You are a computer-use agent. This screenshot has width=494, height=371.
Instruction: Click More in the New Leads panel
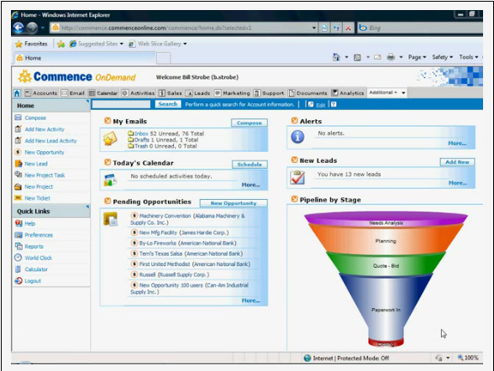(457, 183)
